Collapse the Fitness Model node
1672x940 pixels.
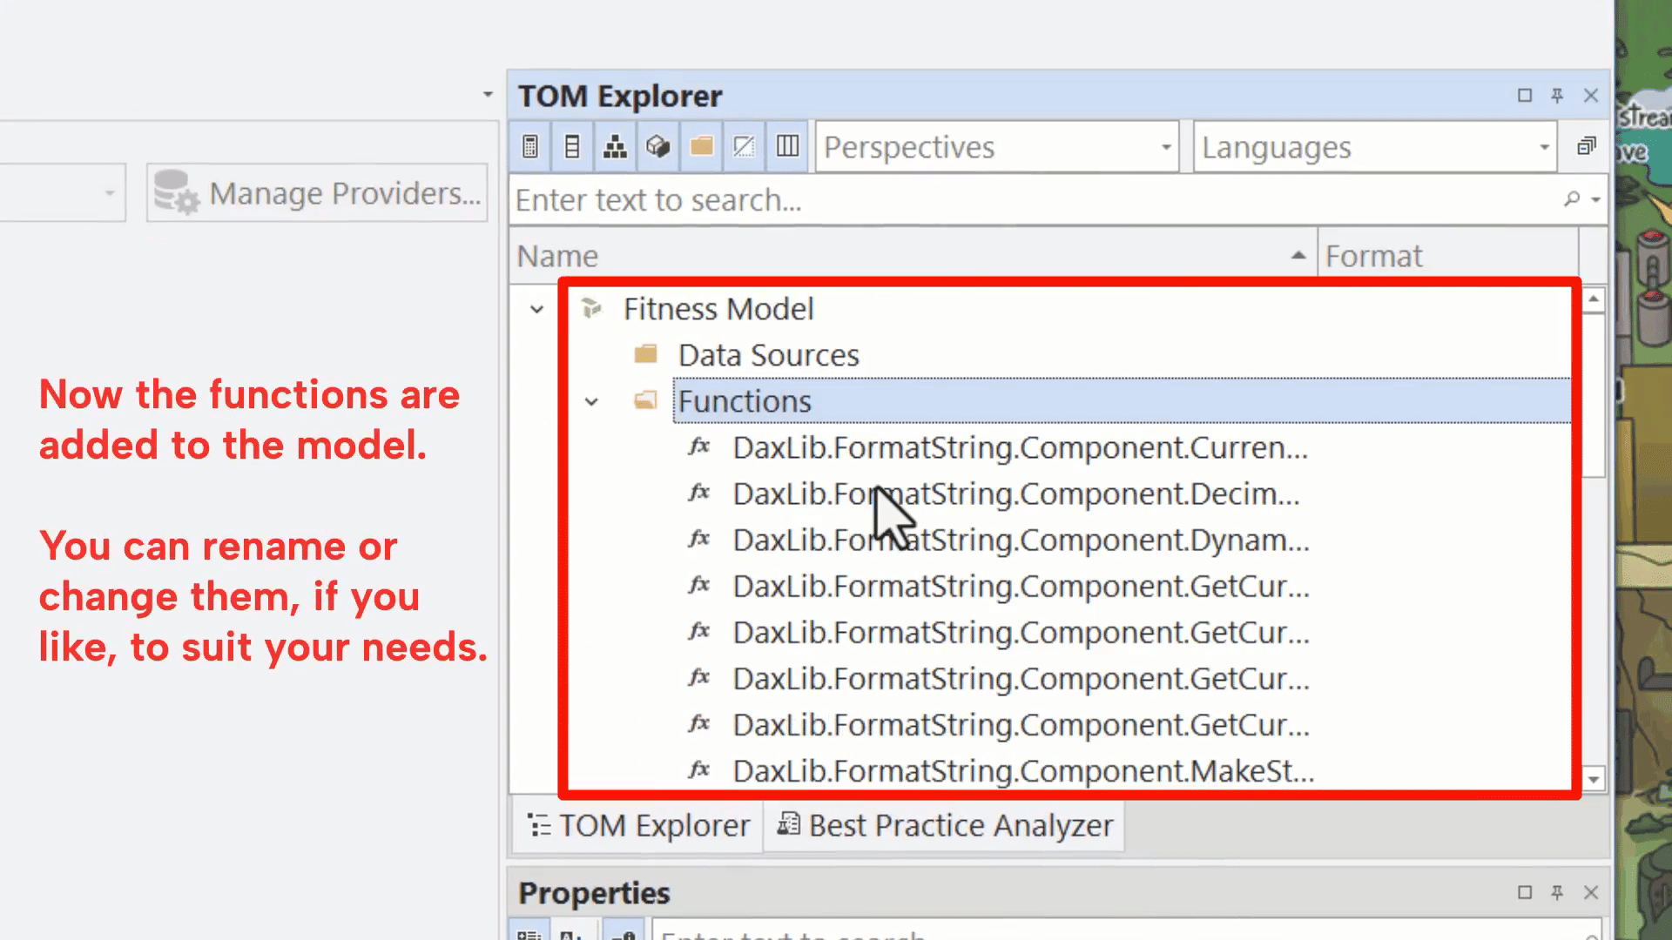click(x=537, y=309)
